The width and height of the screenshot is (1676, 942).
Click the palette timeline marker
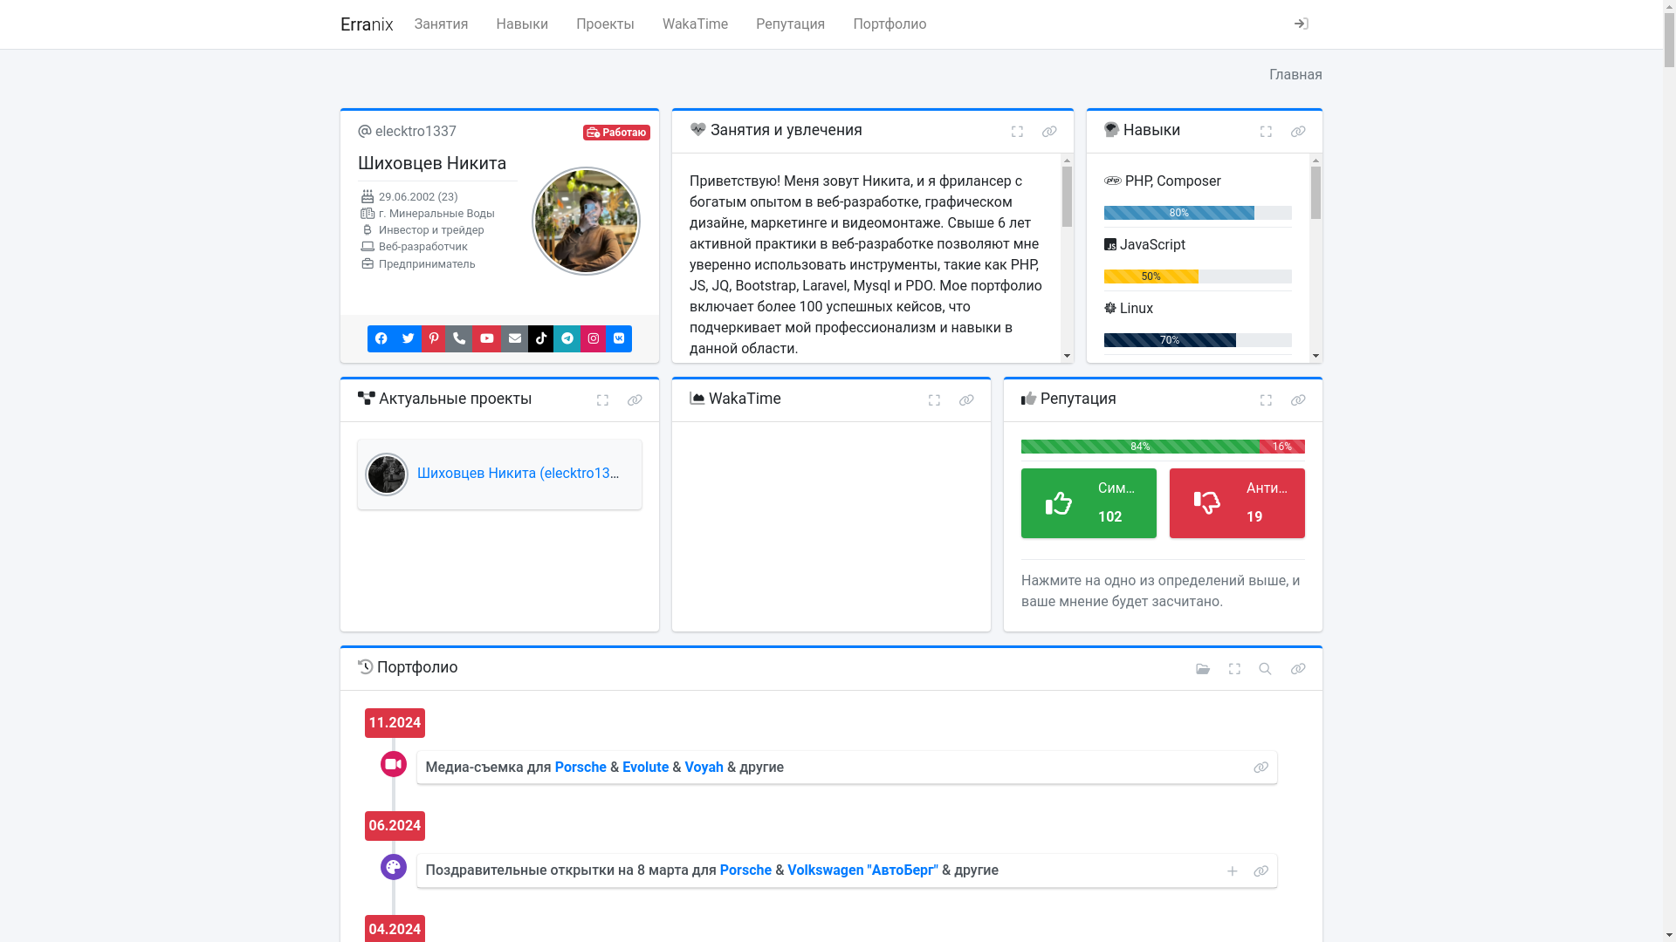[394, 867]
